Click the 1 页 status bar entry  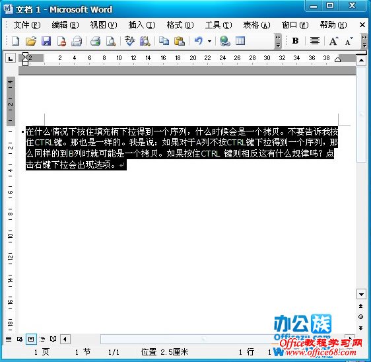click(x=42, y=352)
